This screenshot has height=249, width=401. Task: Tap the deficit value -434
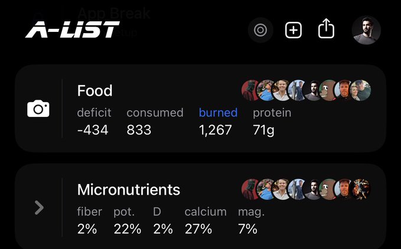[x=93, y=130]
